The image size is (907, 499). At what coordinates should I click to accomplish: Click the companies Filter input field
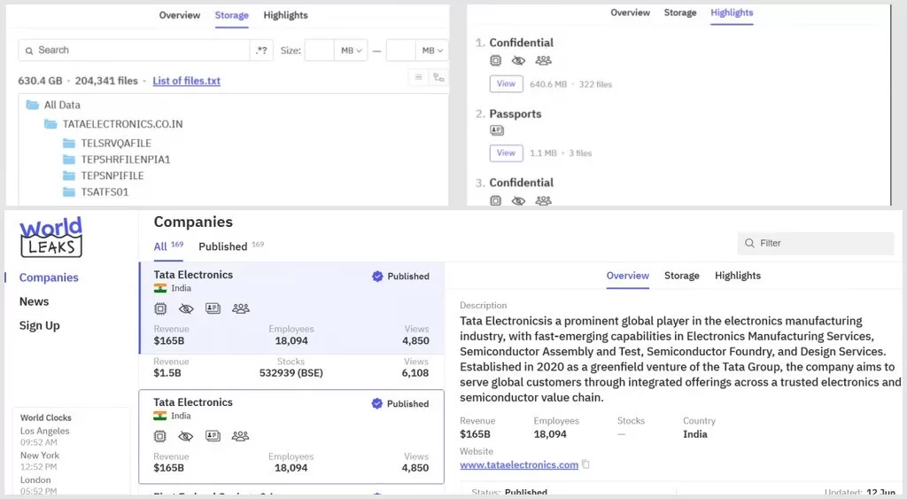816,243
